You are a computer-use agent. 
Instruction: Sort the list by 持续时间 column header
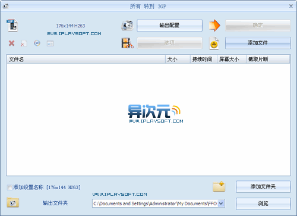tap(203, 60)
